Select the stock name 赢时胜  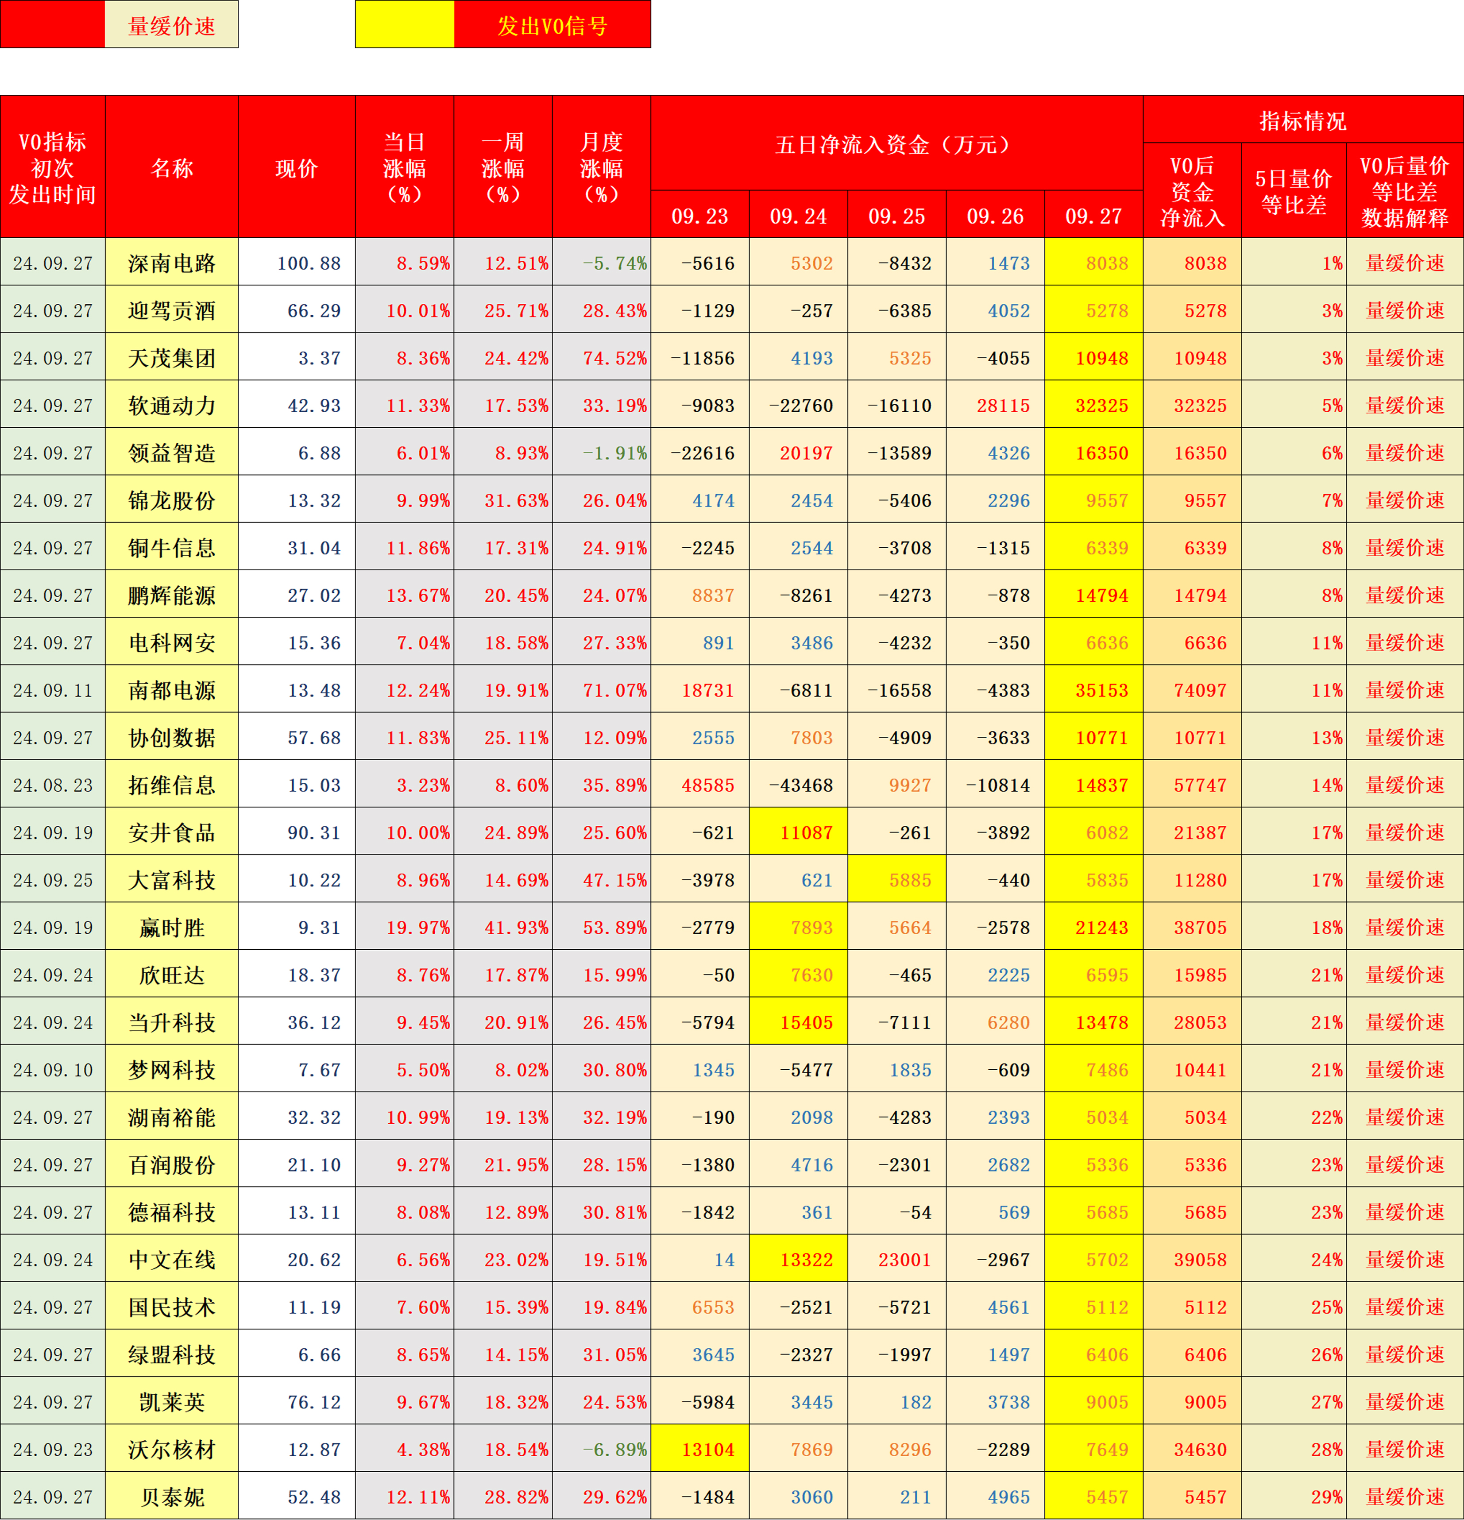coord(171,928)
